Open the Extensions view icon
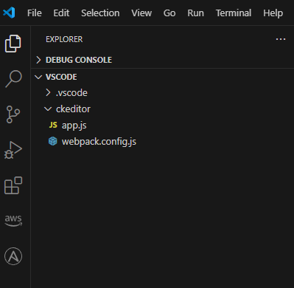 (x=13, y=185)
